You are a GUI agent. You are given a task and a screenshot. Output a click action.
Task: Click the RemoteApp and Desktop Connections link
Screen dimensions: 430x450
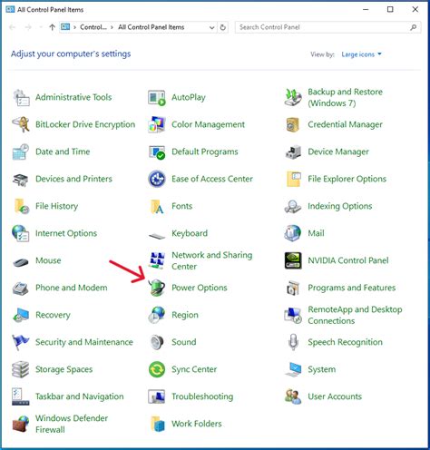pos(355,315)
